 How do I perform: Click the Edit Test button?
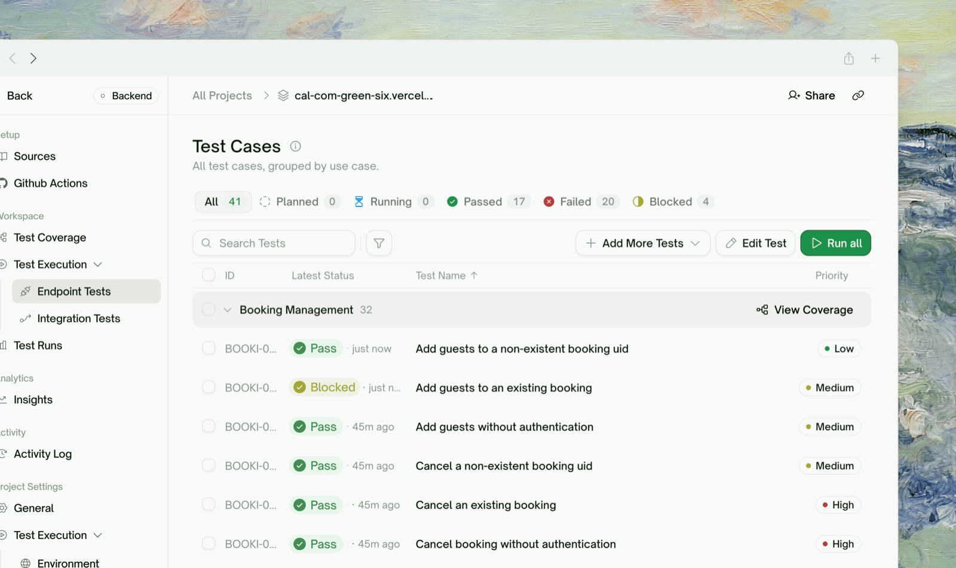point(756,243)
